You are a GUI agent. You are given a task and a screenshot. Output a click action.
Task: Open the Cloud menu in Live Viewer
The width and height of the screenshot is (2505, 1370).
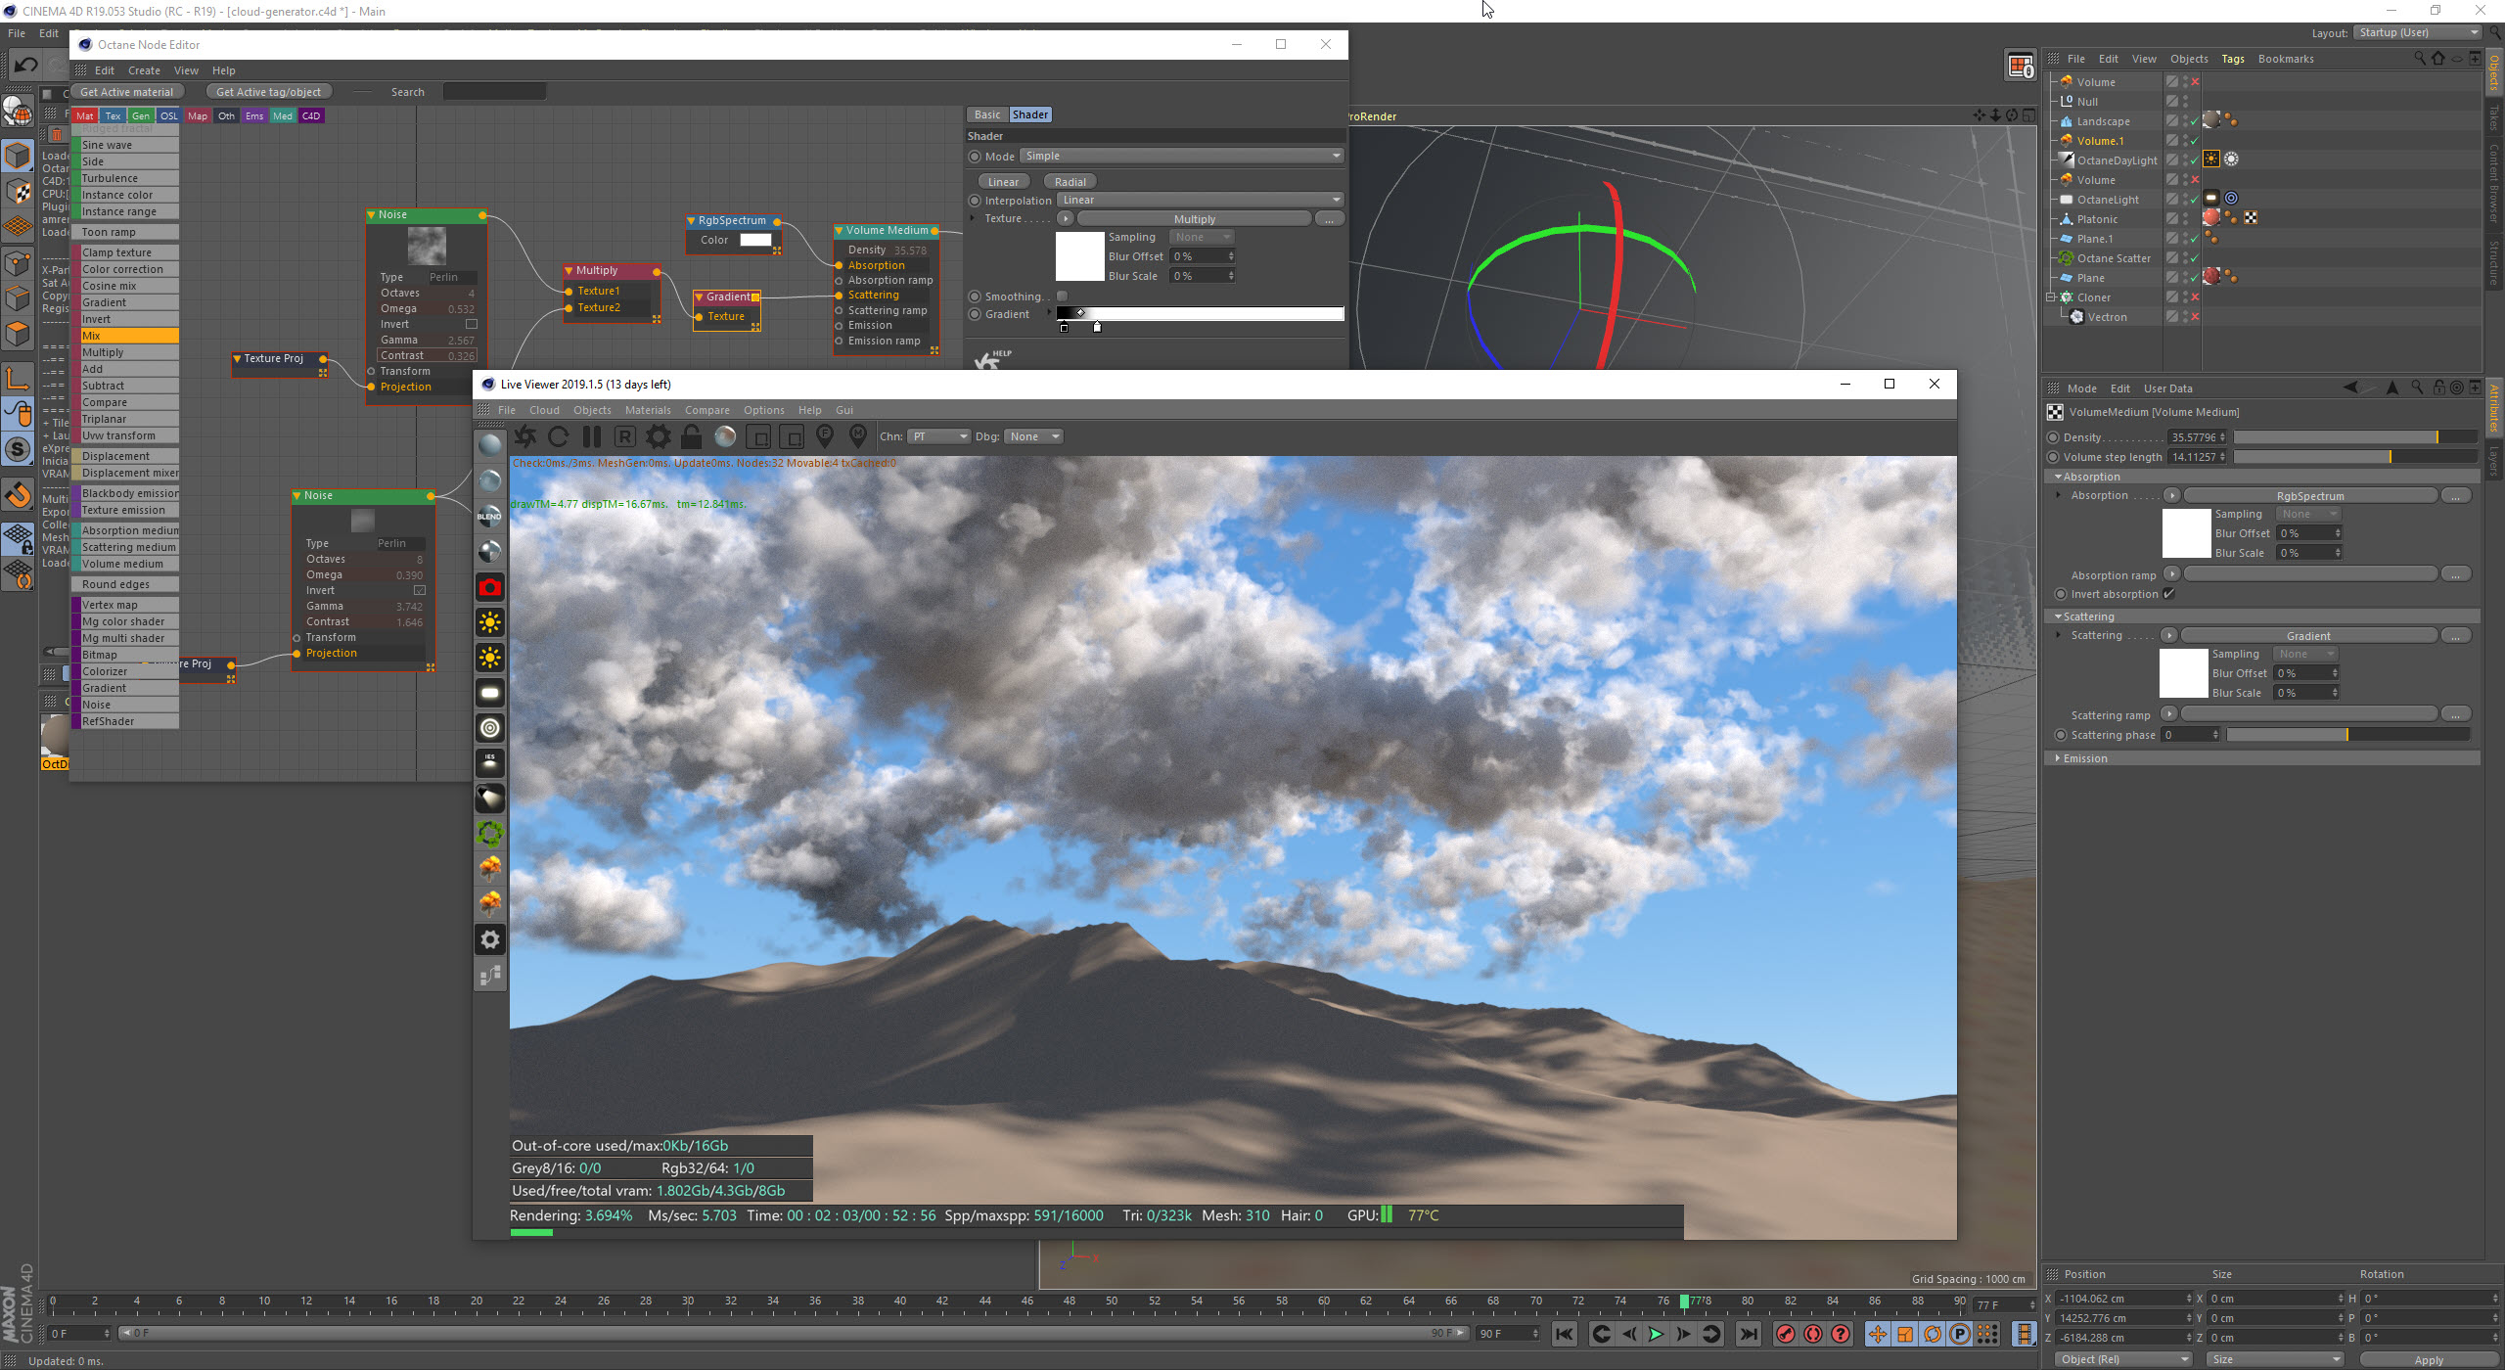(544, 410)
